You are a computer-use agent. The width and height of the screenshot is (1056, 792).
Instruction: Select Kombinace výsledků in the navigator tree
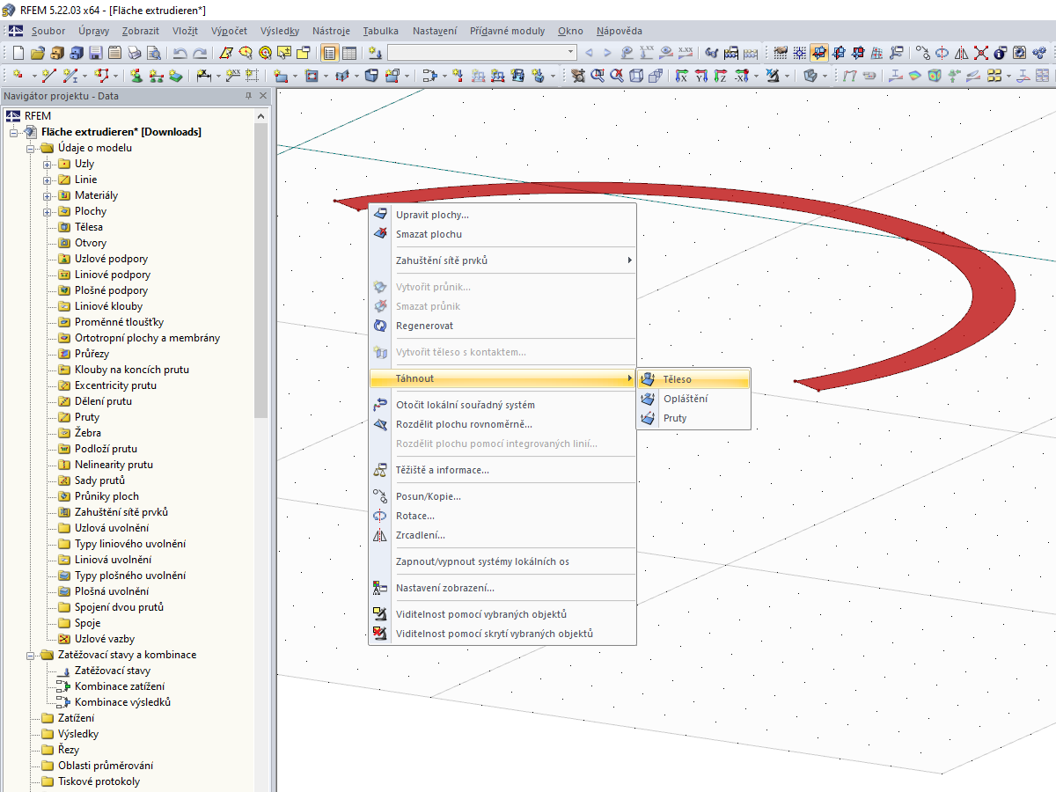coord(122,702)
